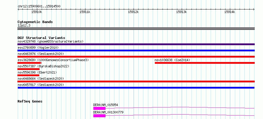Click the Cytogenetic Bands track title
This screenshot has height=119, width=263.
[35, 22]
